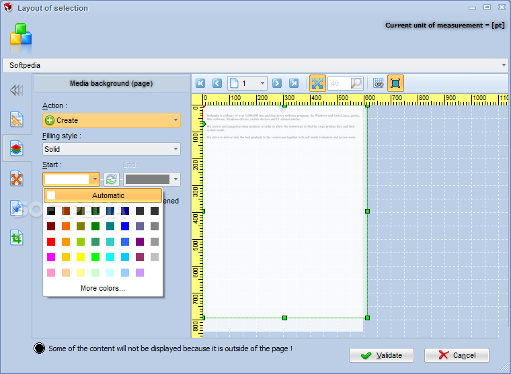Pick the sky blue swatch

(x=125, y=257)
